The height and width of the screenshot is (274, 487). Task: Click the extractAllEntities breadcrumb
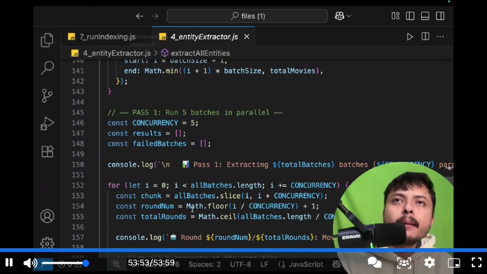[200, 53]
